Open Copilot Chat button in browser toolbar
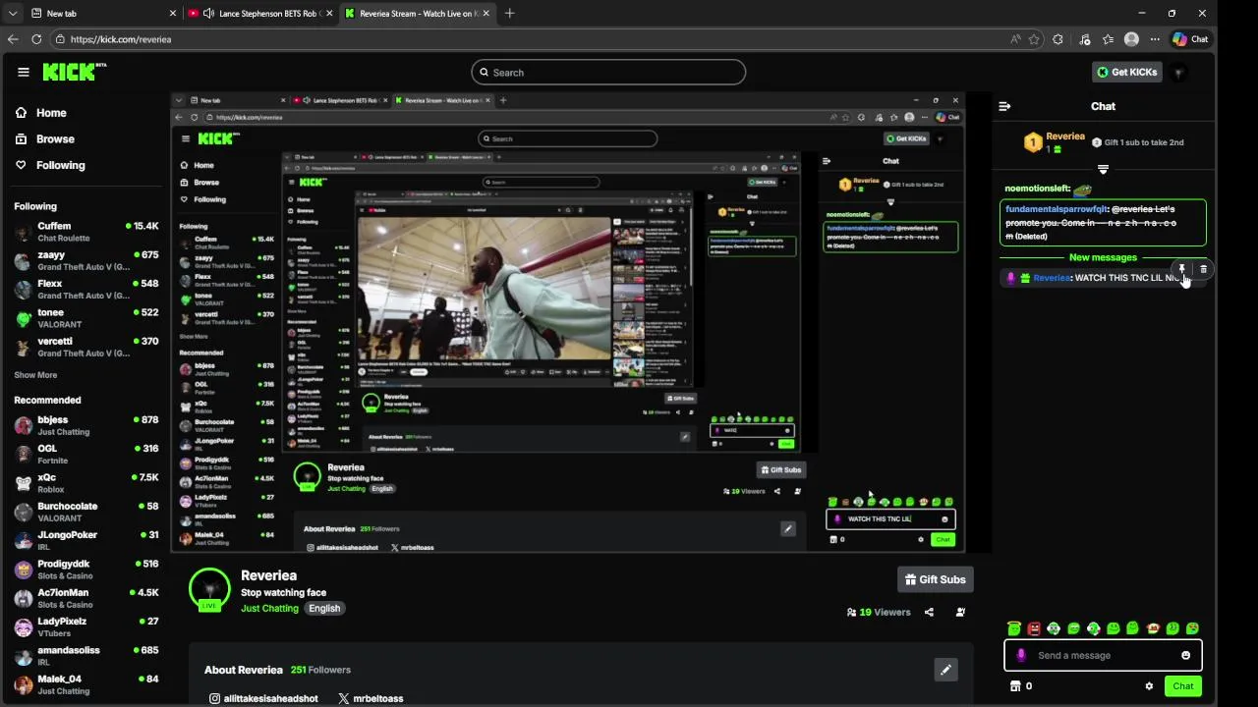Screen dimensions: 1258x707 (x=1190, y=39)
